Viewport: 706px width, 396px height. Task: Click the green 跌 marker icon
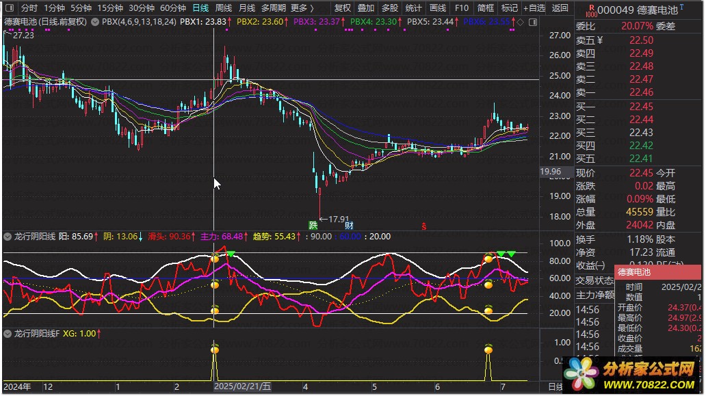click(x=313, y=226)
